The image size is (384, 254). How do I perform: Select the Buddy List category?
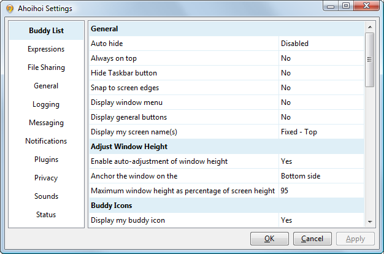click(x=46, y=31)
